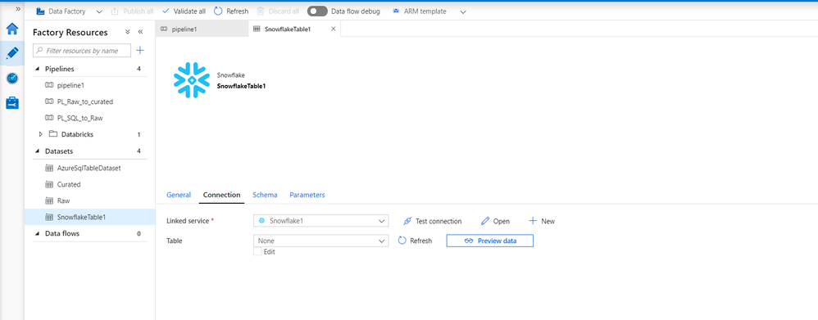This screenshot has width=818, height=320.
Task: Focus the Filter resources by name field
Action: coord(82,51)
